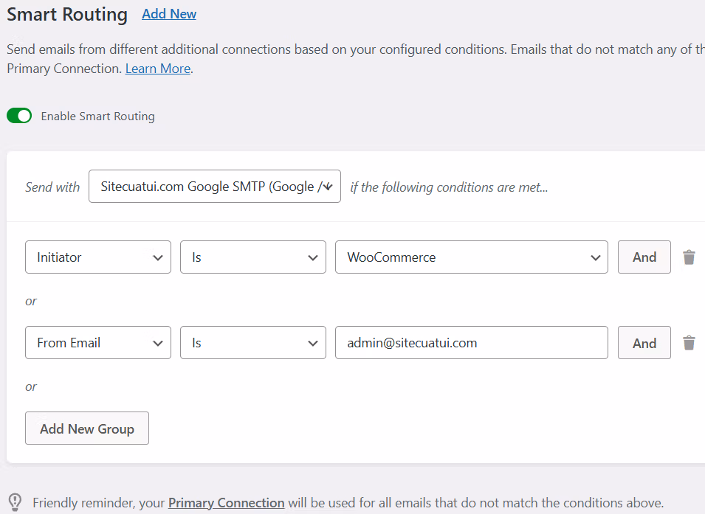This screenshot has width=705, height=514.
Task: Click the And button beside WooCommerce
Action: click(644, 257)
